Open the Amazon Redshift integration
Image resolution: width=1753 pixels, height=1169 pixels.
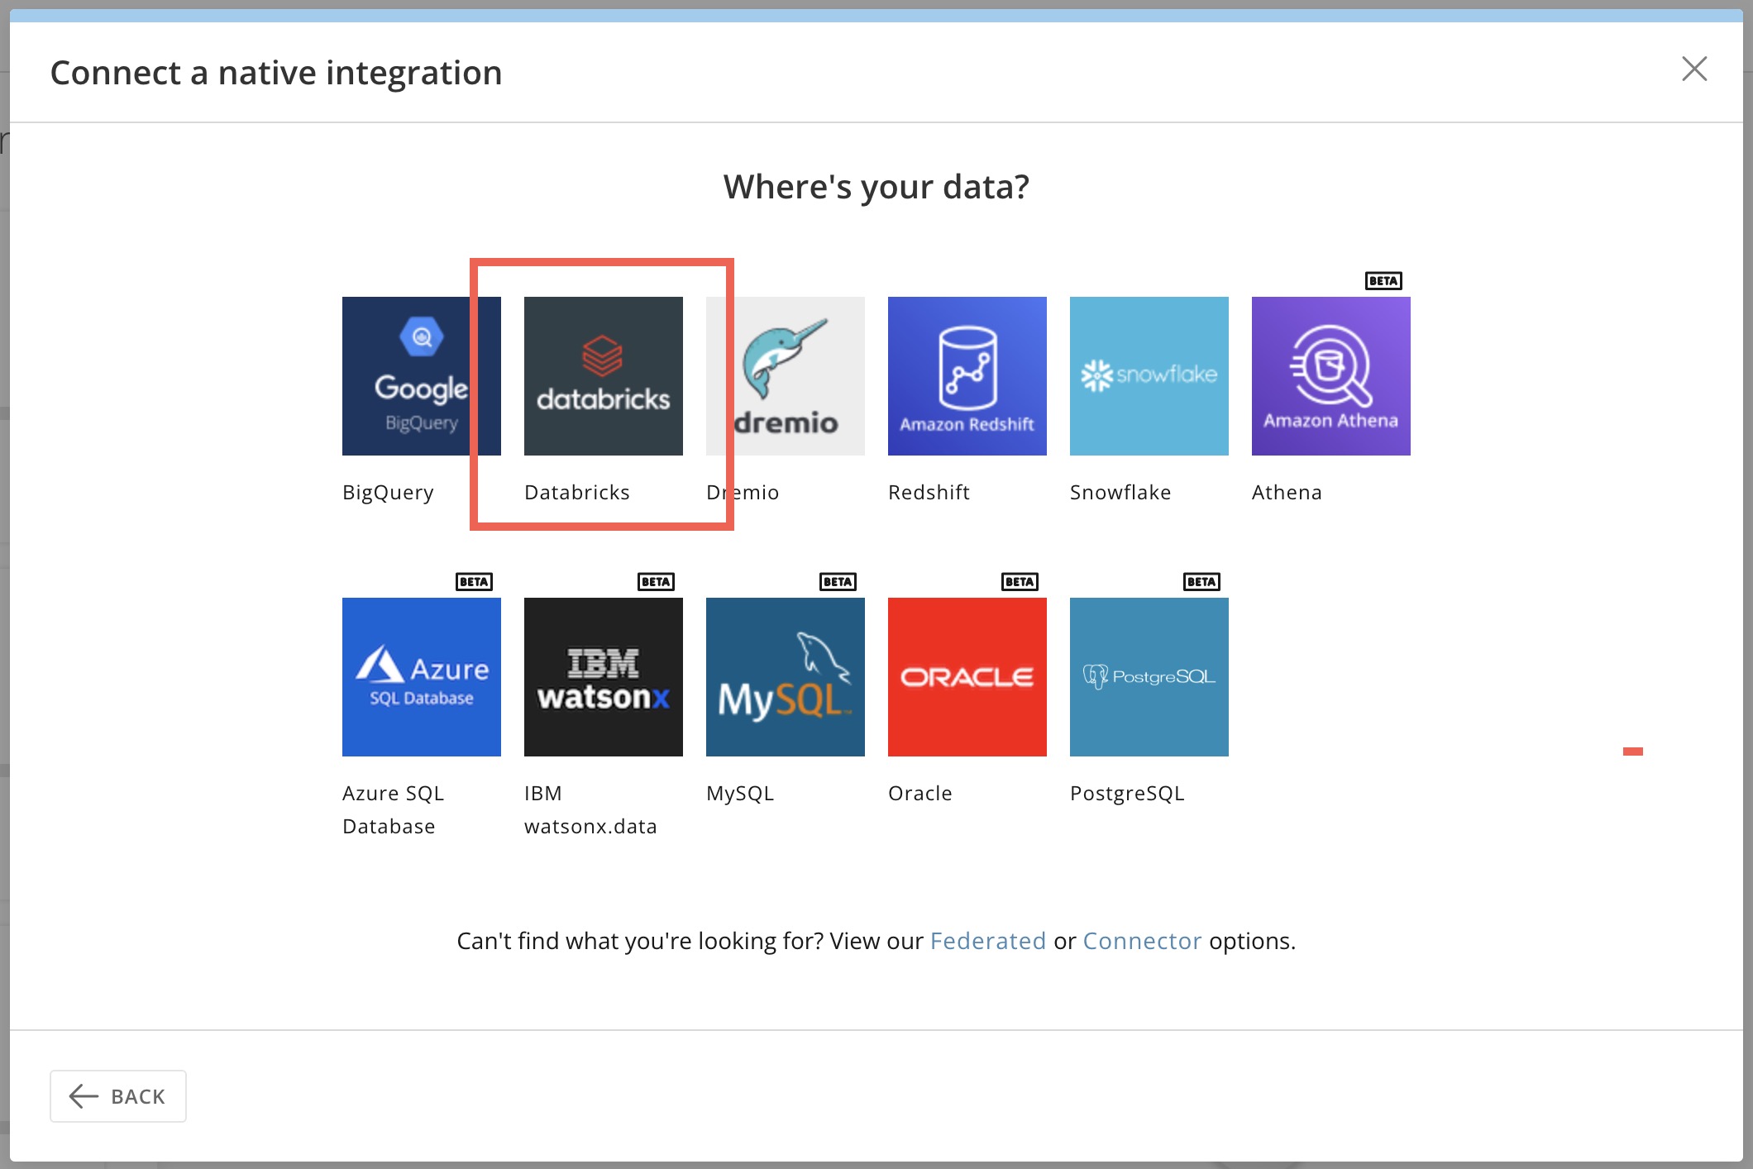click(x=967, y=376)
